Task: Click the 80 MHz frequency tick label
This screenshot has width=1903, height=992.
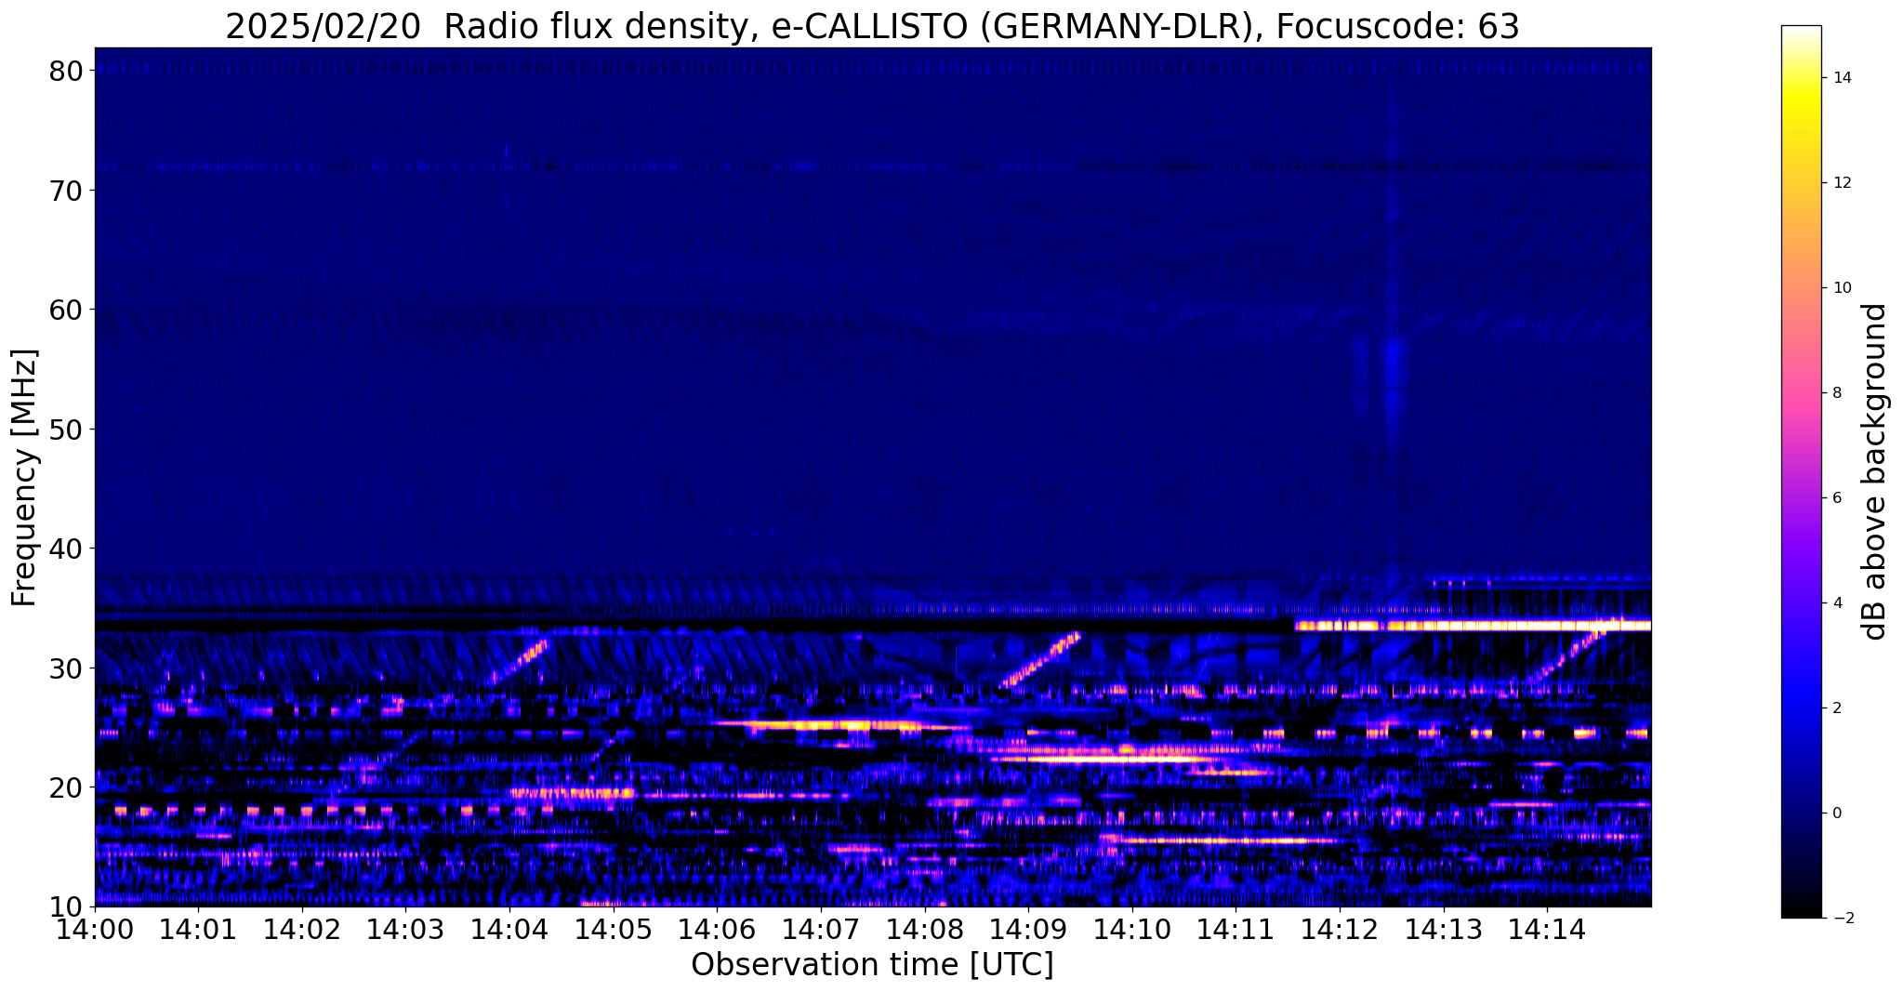Action: (x=65, y=71)
